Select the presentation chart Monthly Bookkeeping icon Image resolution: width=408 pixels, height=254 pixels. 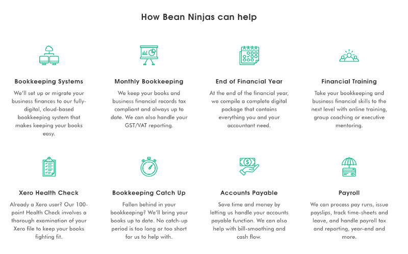point(149,55)
